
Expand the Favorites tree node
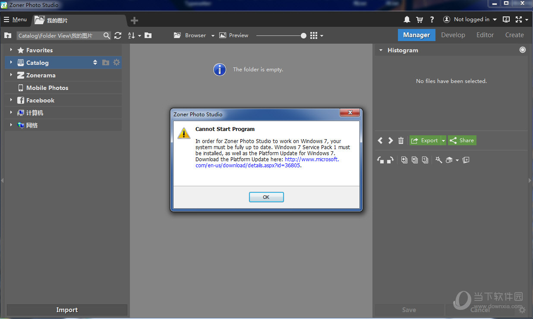(x=11, y=50)
